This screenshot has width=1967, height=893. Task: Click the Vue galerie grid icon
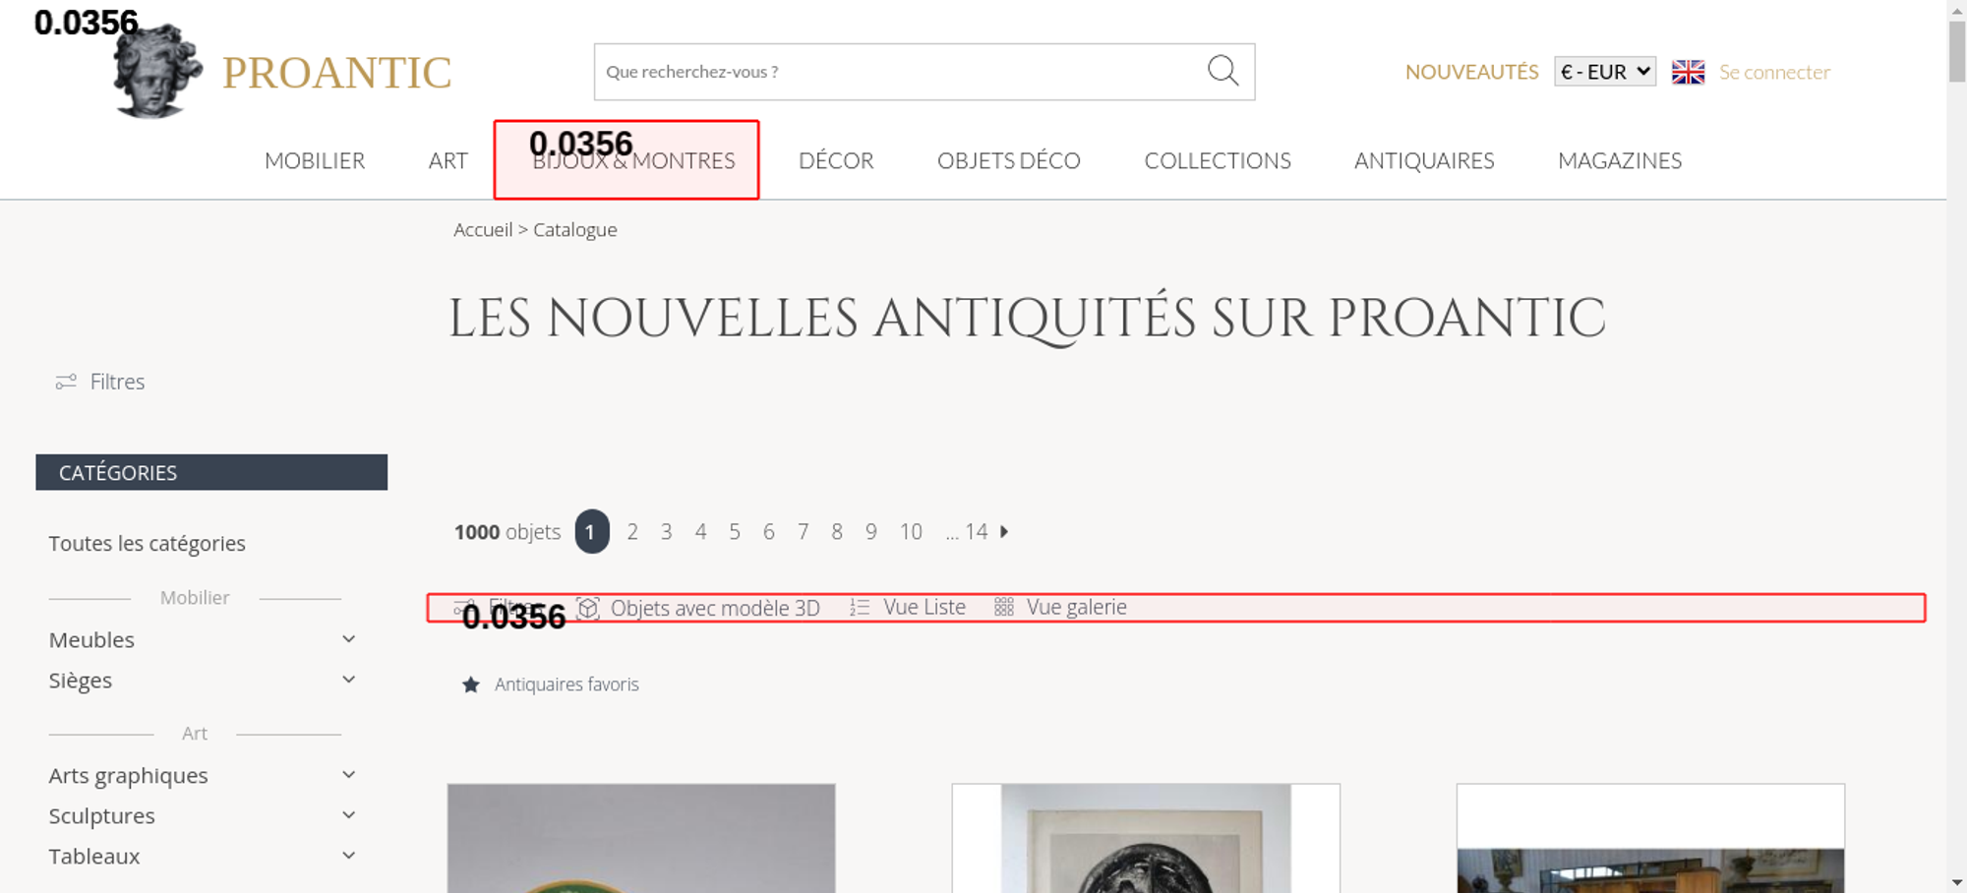(x=1003, y=608)
